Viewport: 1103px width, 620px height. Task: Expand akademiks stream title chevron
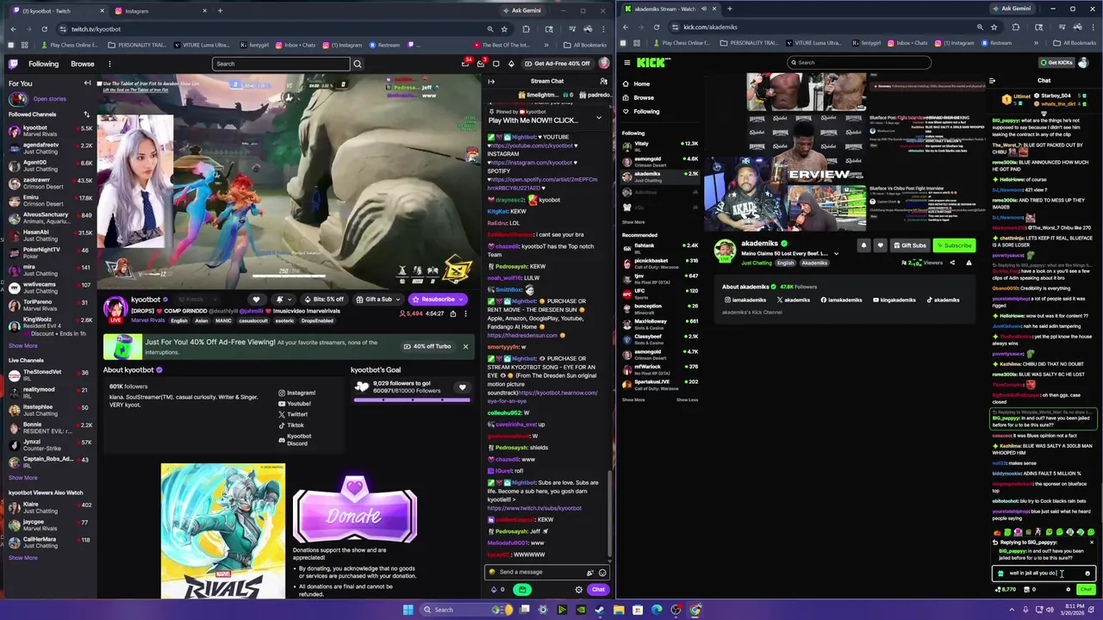tap(836, 254)
